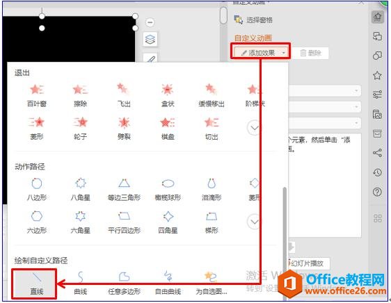391x303 pixels.
Task: Click the zoom out minus icon
Action: click(150, 22)
